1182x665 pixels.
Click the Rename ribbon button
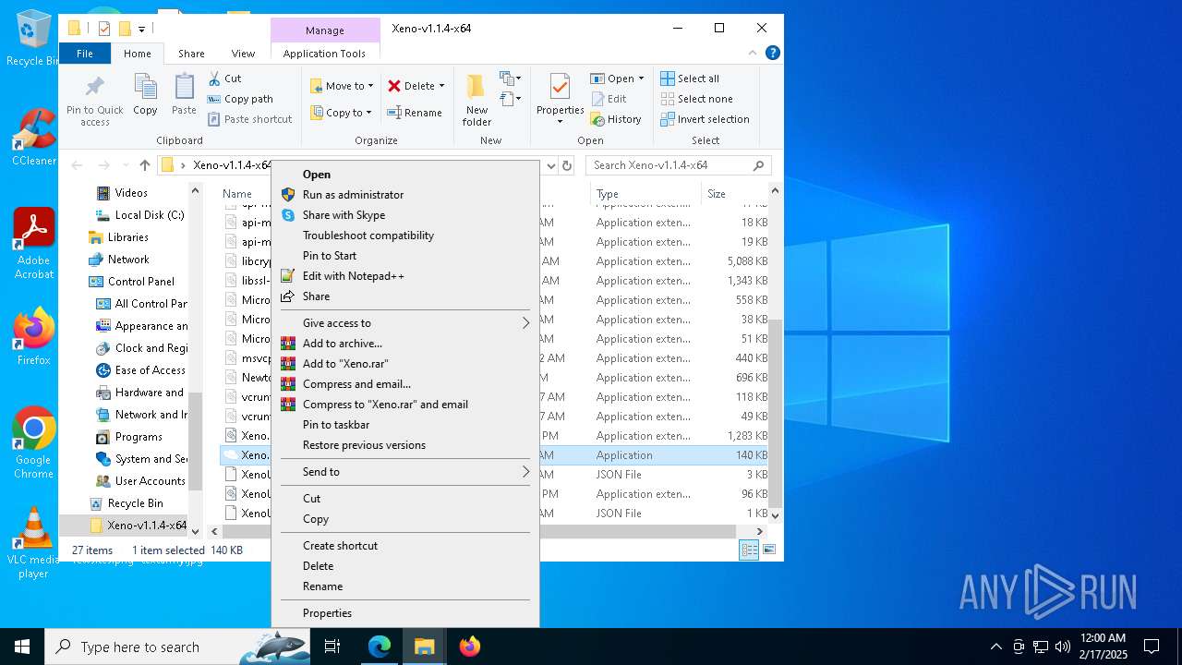414,113
